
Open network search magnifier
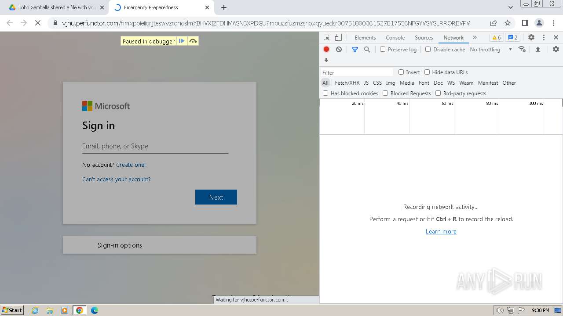pos(367,50)
